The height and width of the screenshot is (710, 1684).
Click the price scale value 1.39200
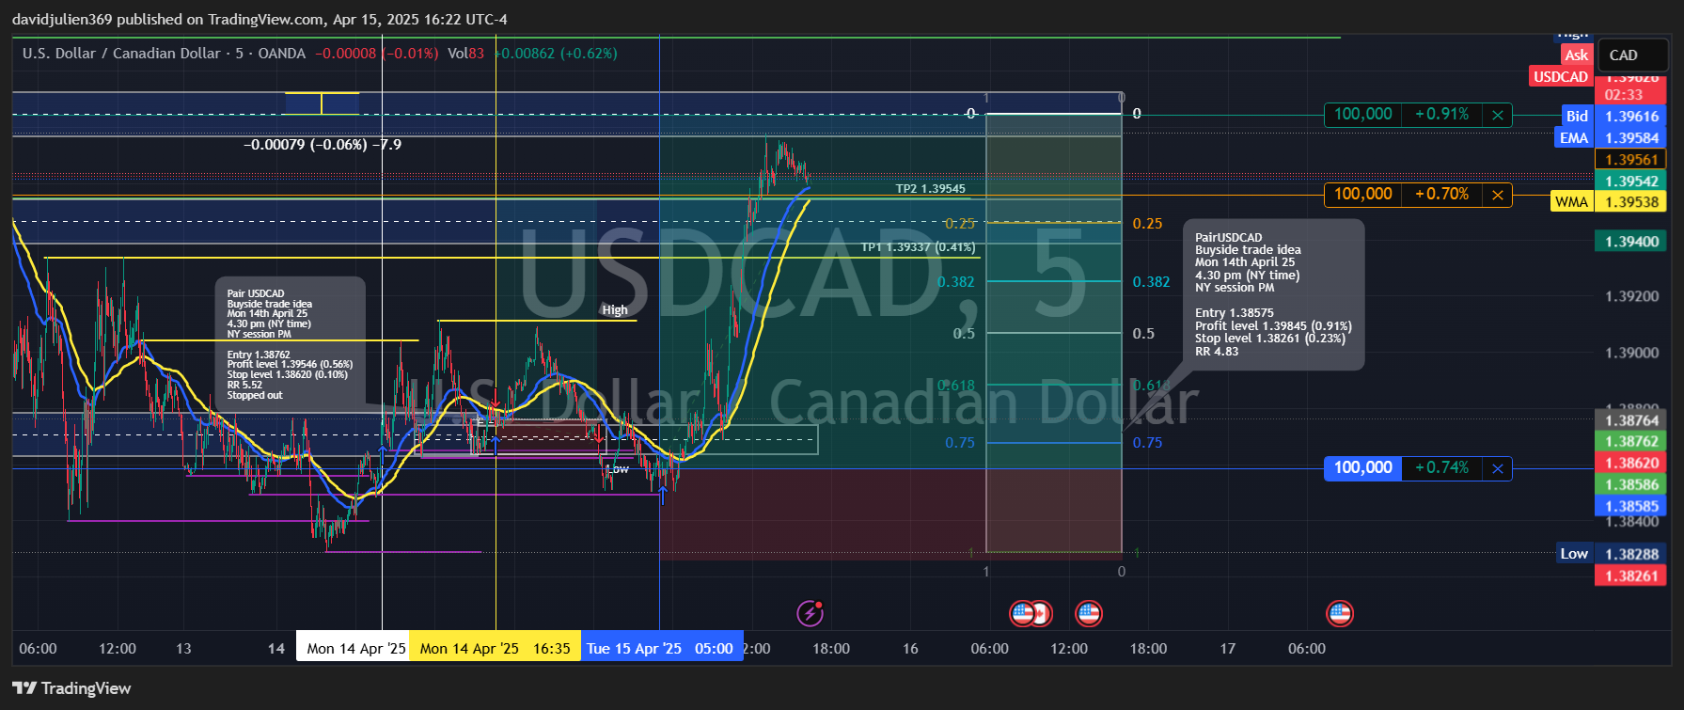[1631, 296]
